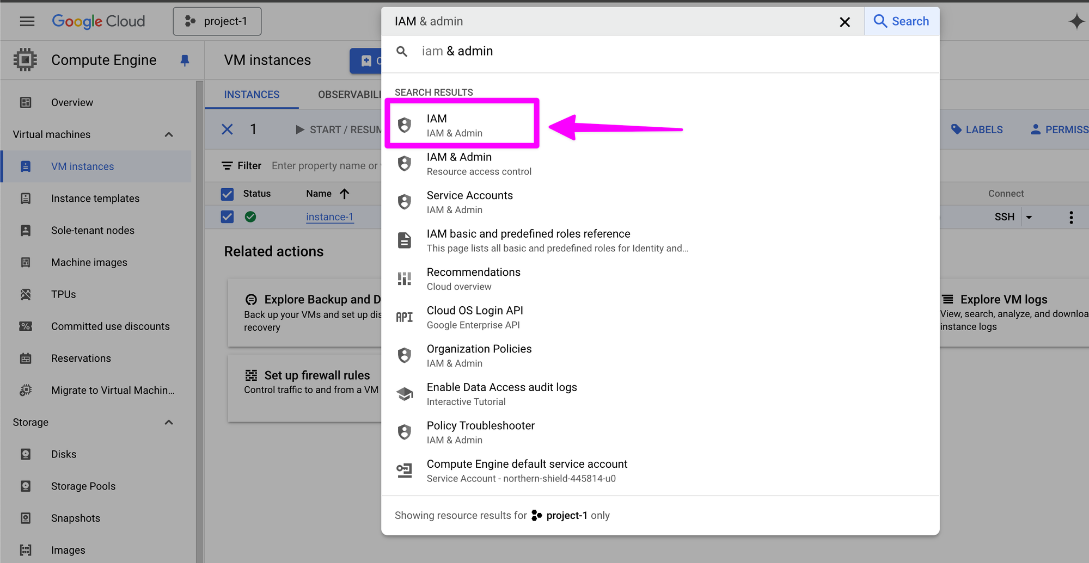Click the Policy Troubleshooter shield icon
The height and width of the screenshot is (563, 1089).
coord(404,432)
